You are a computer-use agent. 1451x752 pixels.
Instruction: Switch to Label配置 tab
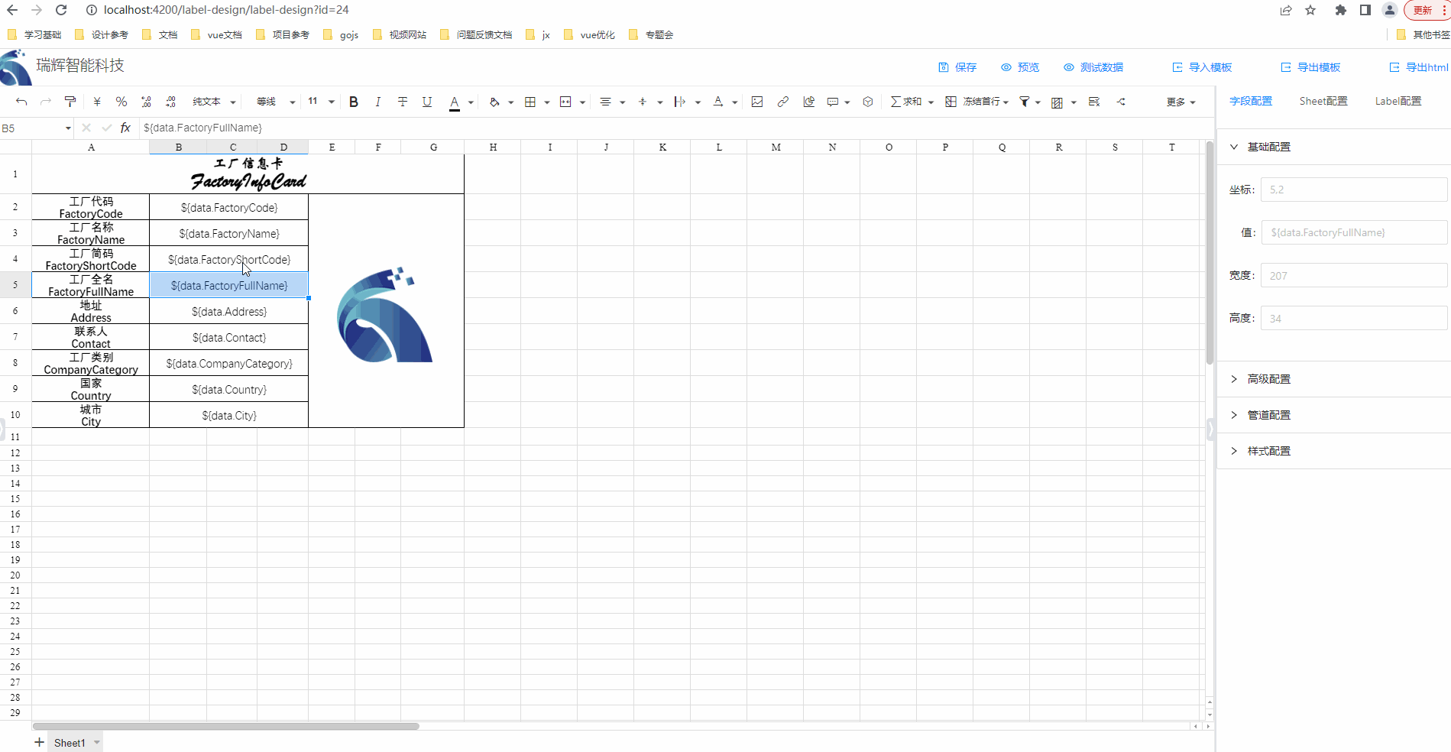click(1398, 101)
